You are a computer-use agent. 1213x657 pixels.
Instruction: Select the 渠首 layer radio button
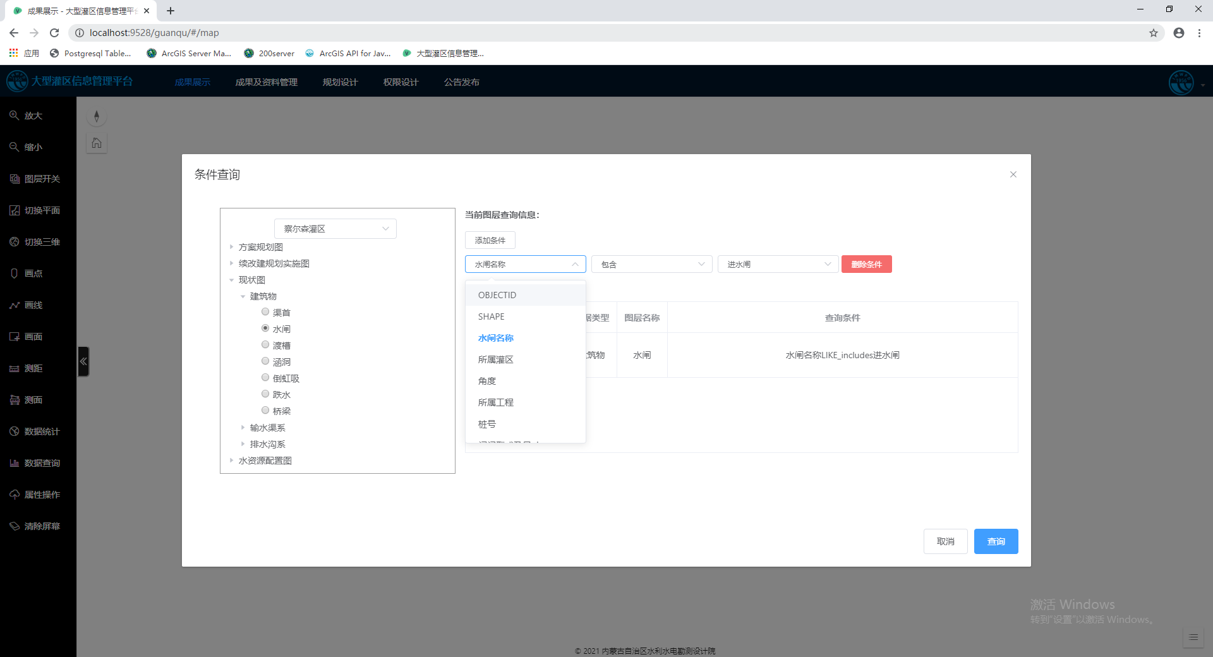click(x=265, y=311)
